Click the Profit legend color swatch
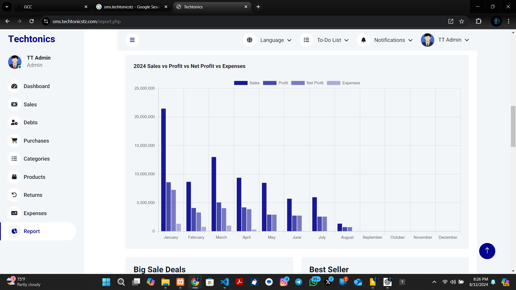The height and width of the screenshot is (290, 516). click(270, 83)
